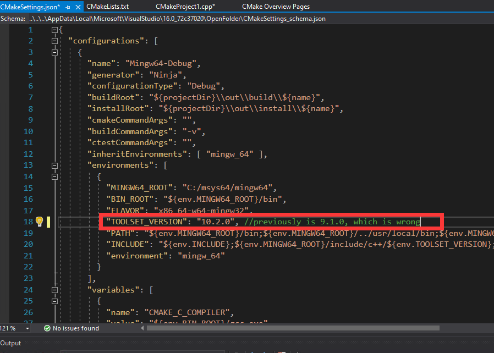The width and height of the screenshot is (494, 353).
Task: Open the CMake Overview Pages tab
Action: point(276,7)
